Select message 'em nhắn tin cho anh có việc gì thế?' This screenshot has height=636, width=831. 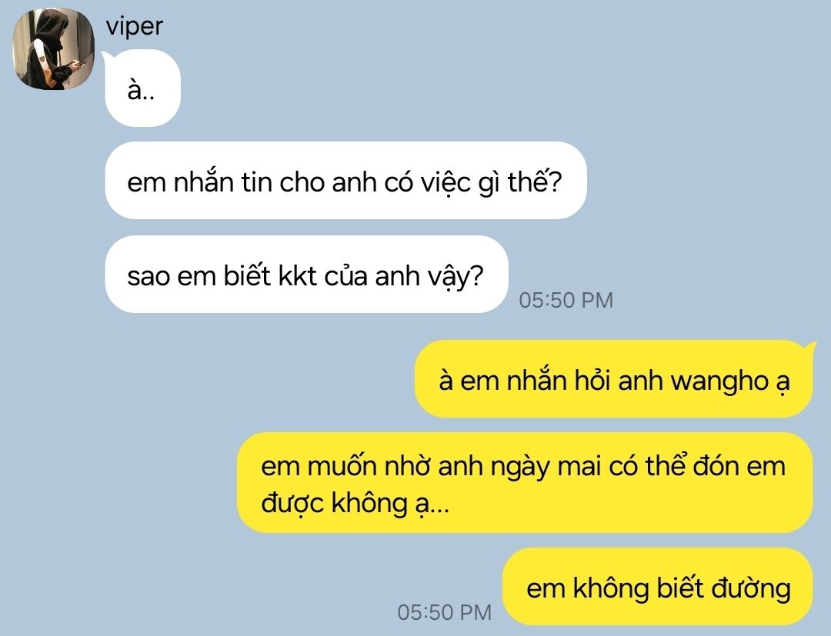346,181
